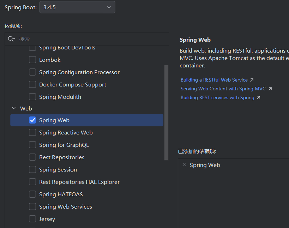Select the Spring Modulith label
Image resolution: width=289 pixels, height=228 pixels.
tap(60, 97)
